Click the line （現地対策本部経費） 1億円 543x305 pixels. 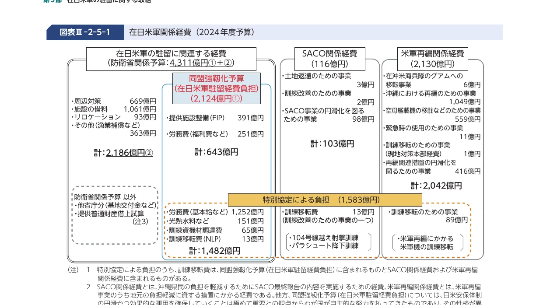pos(433,154)
